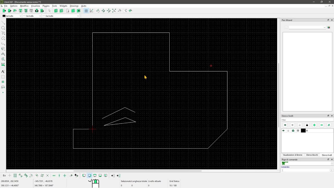Viewport: 334px width, 188px height.
Task: Click the draft mode icon beside the grid
Action: tap(92, 11)
